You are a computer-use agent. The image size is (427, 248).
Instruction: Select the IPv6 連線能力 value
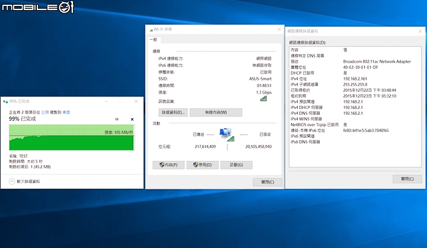262,65
